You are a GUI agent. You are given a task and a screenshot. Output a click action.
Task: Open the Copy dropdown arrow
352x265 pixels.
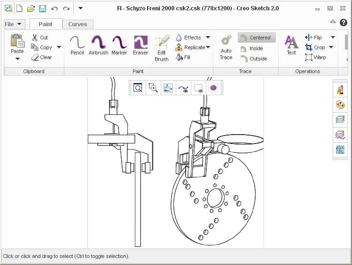coord(59,47)
